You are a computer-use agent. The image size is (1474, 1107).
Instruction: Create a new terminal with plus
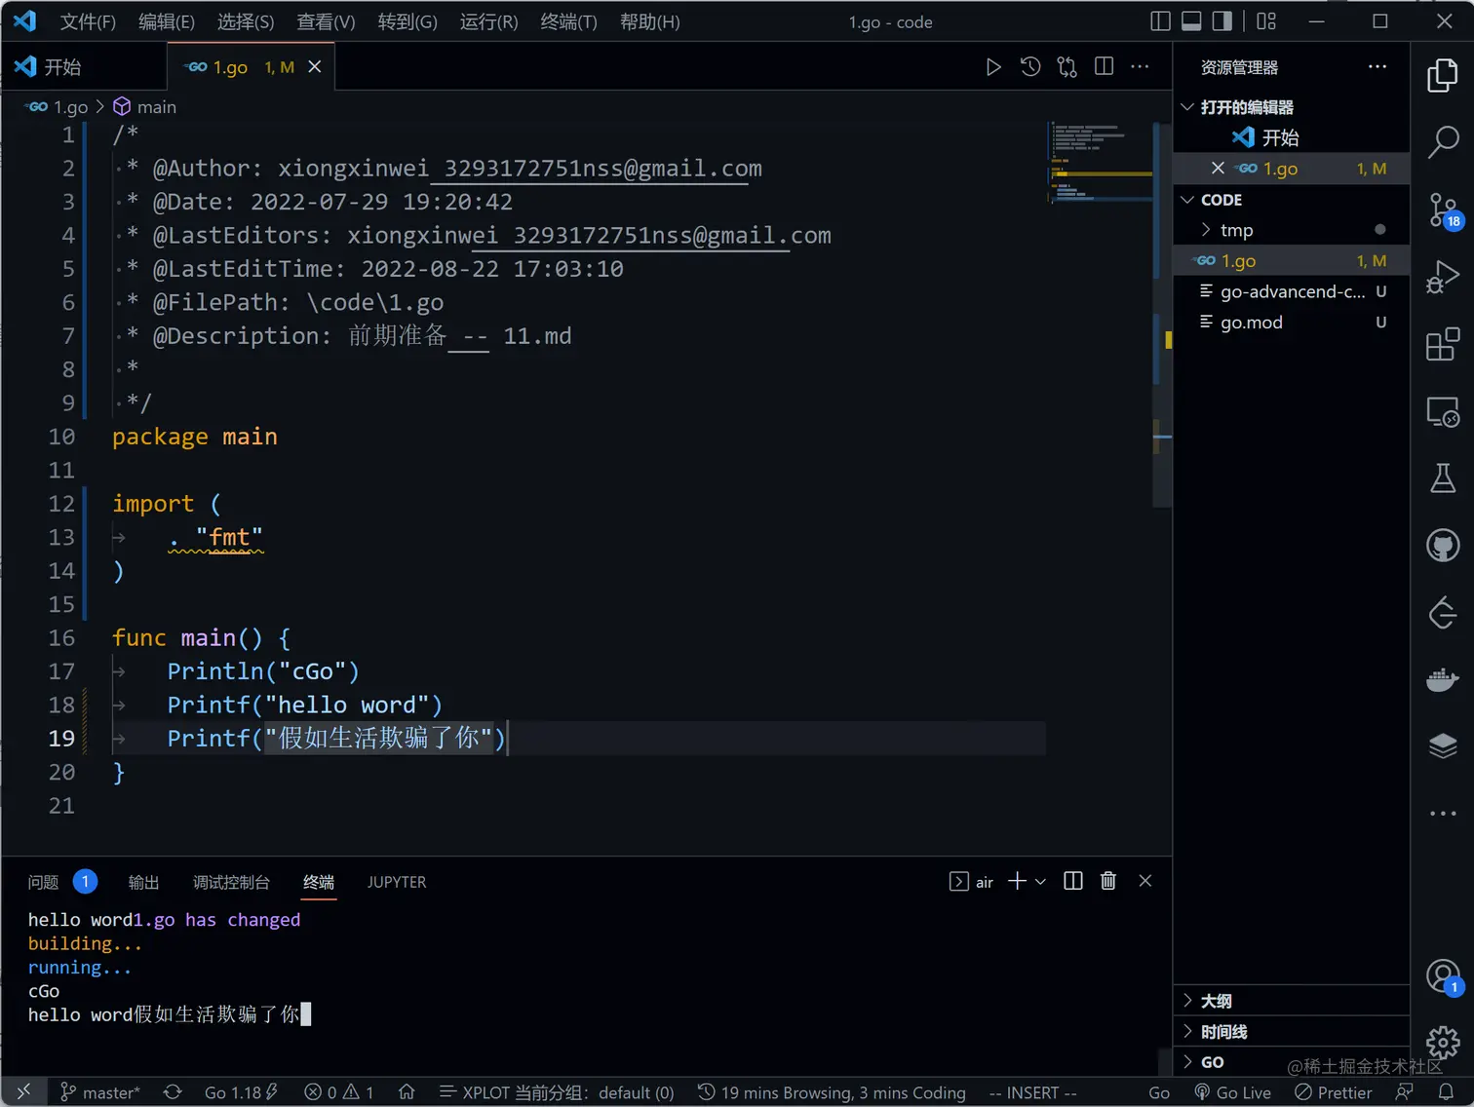pos(1017,881)
